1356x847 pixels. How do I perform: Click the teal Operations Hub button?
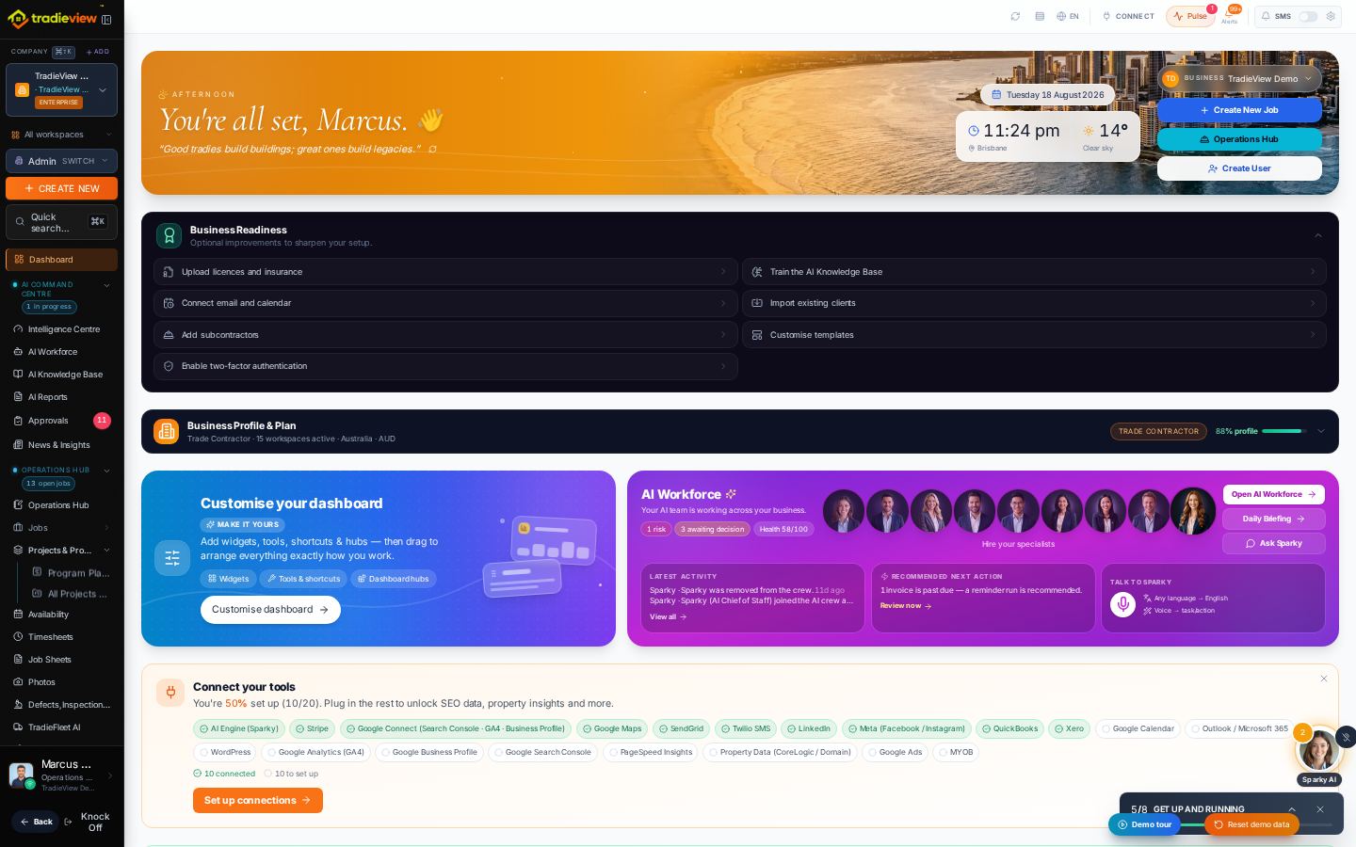1239,139
